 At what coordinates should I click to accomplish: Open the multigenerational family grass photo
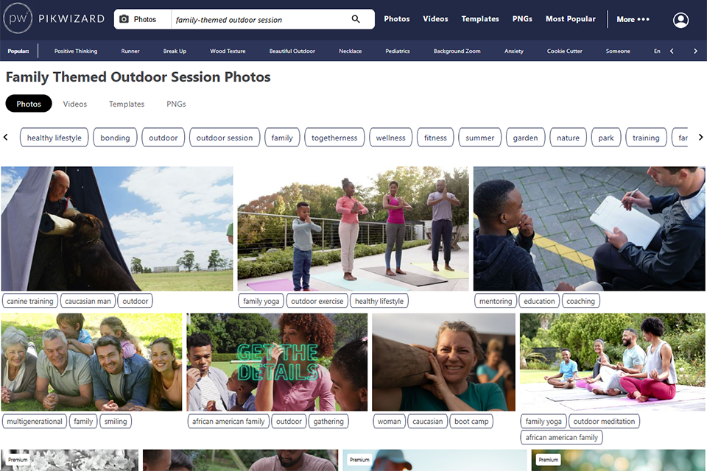[x=91, y=362]
